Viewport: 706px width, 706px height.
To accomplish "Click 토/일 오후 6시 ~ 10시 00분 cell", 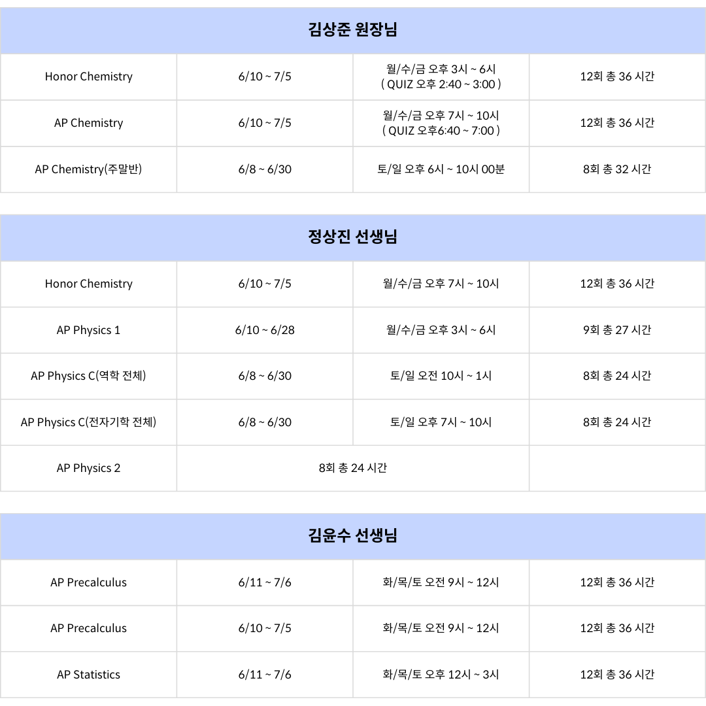I will 441,169.
